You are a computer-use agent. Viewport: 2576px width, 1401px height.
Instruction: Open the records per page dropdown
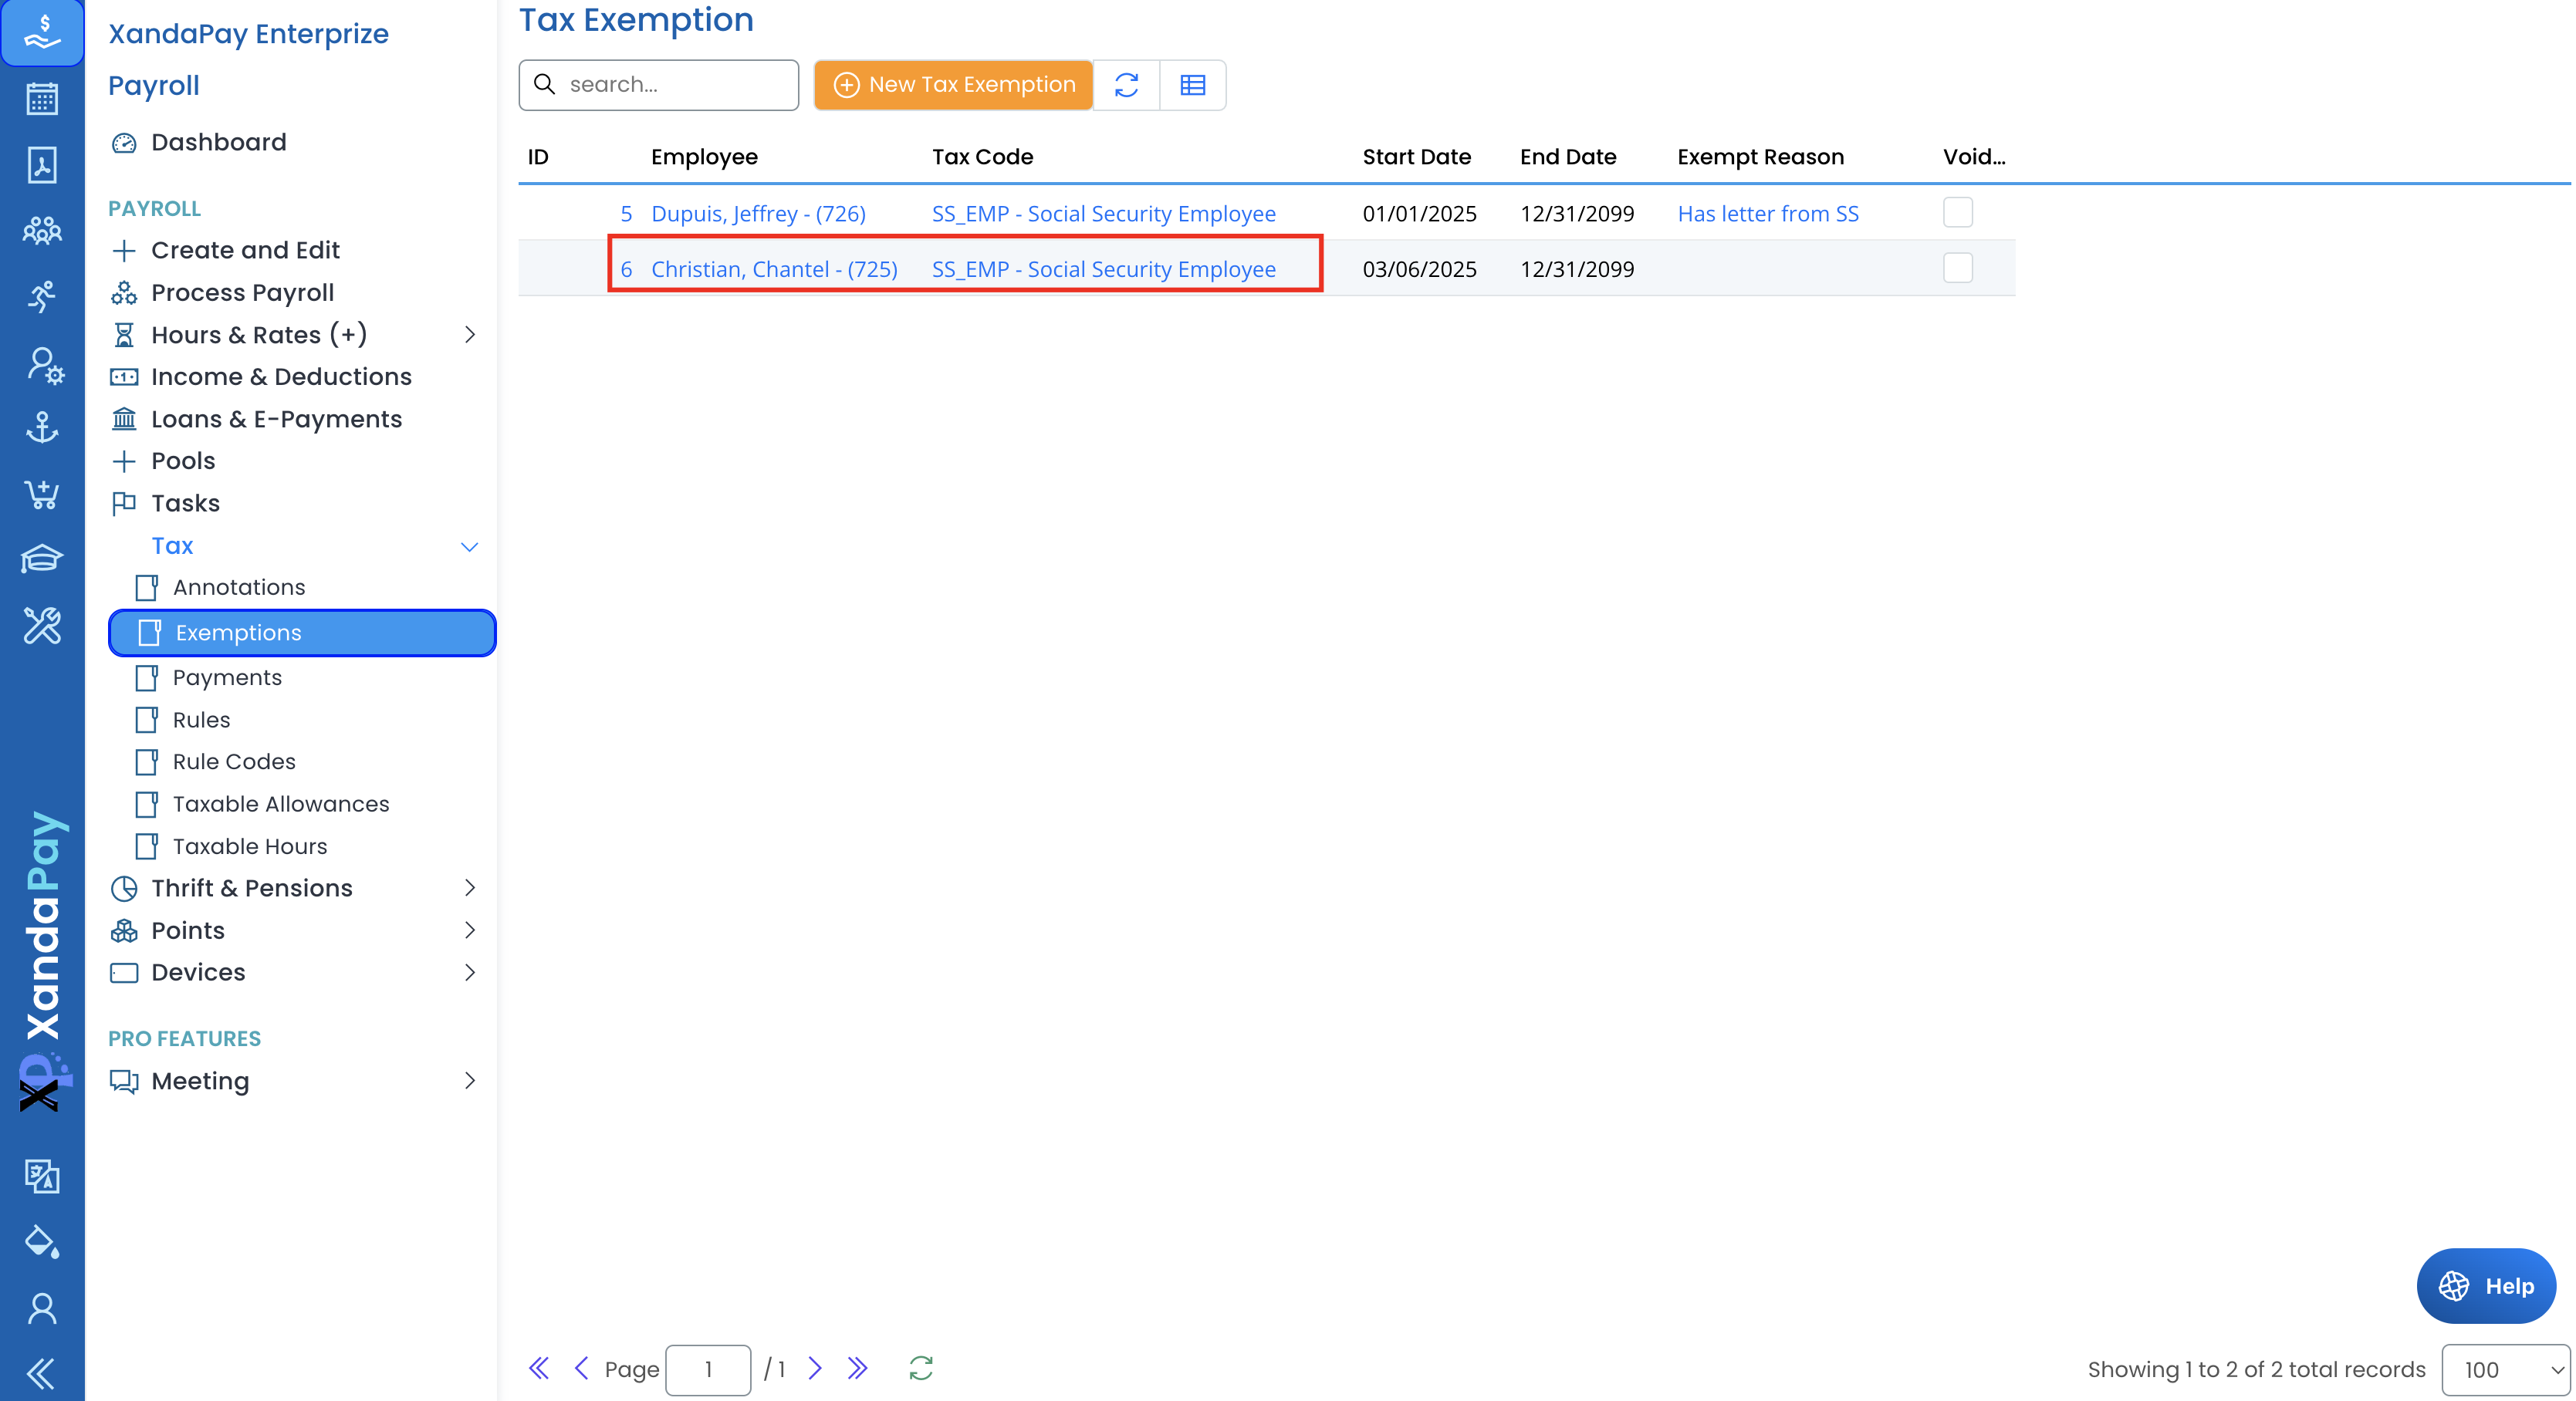(2505, 1369)
